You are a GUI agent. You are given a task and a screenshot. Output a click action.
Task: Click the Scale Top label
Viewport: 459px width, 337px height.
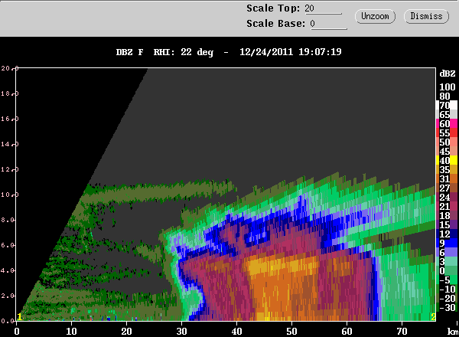[273, 8]
